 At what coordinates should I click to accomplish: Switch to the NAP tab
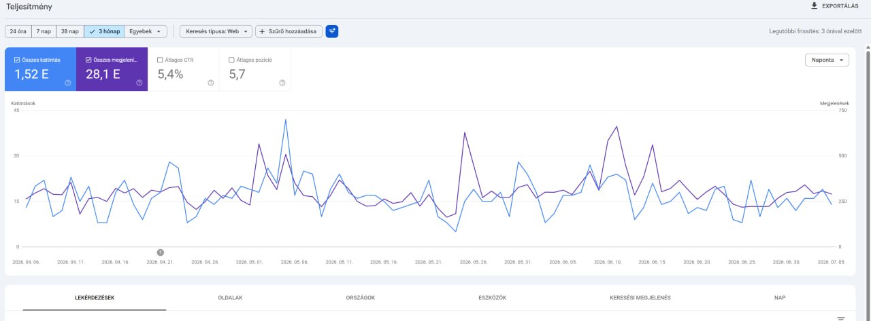click(780, 297)
